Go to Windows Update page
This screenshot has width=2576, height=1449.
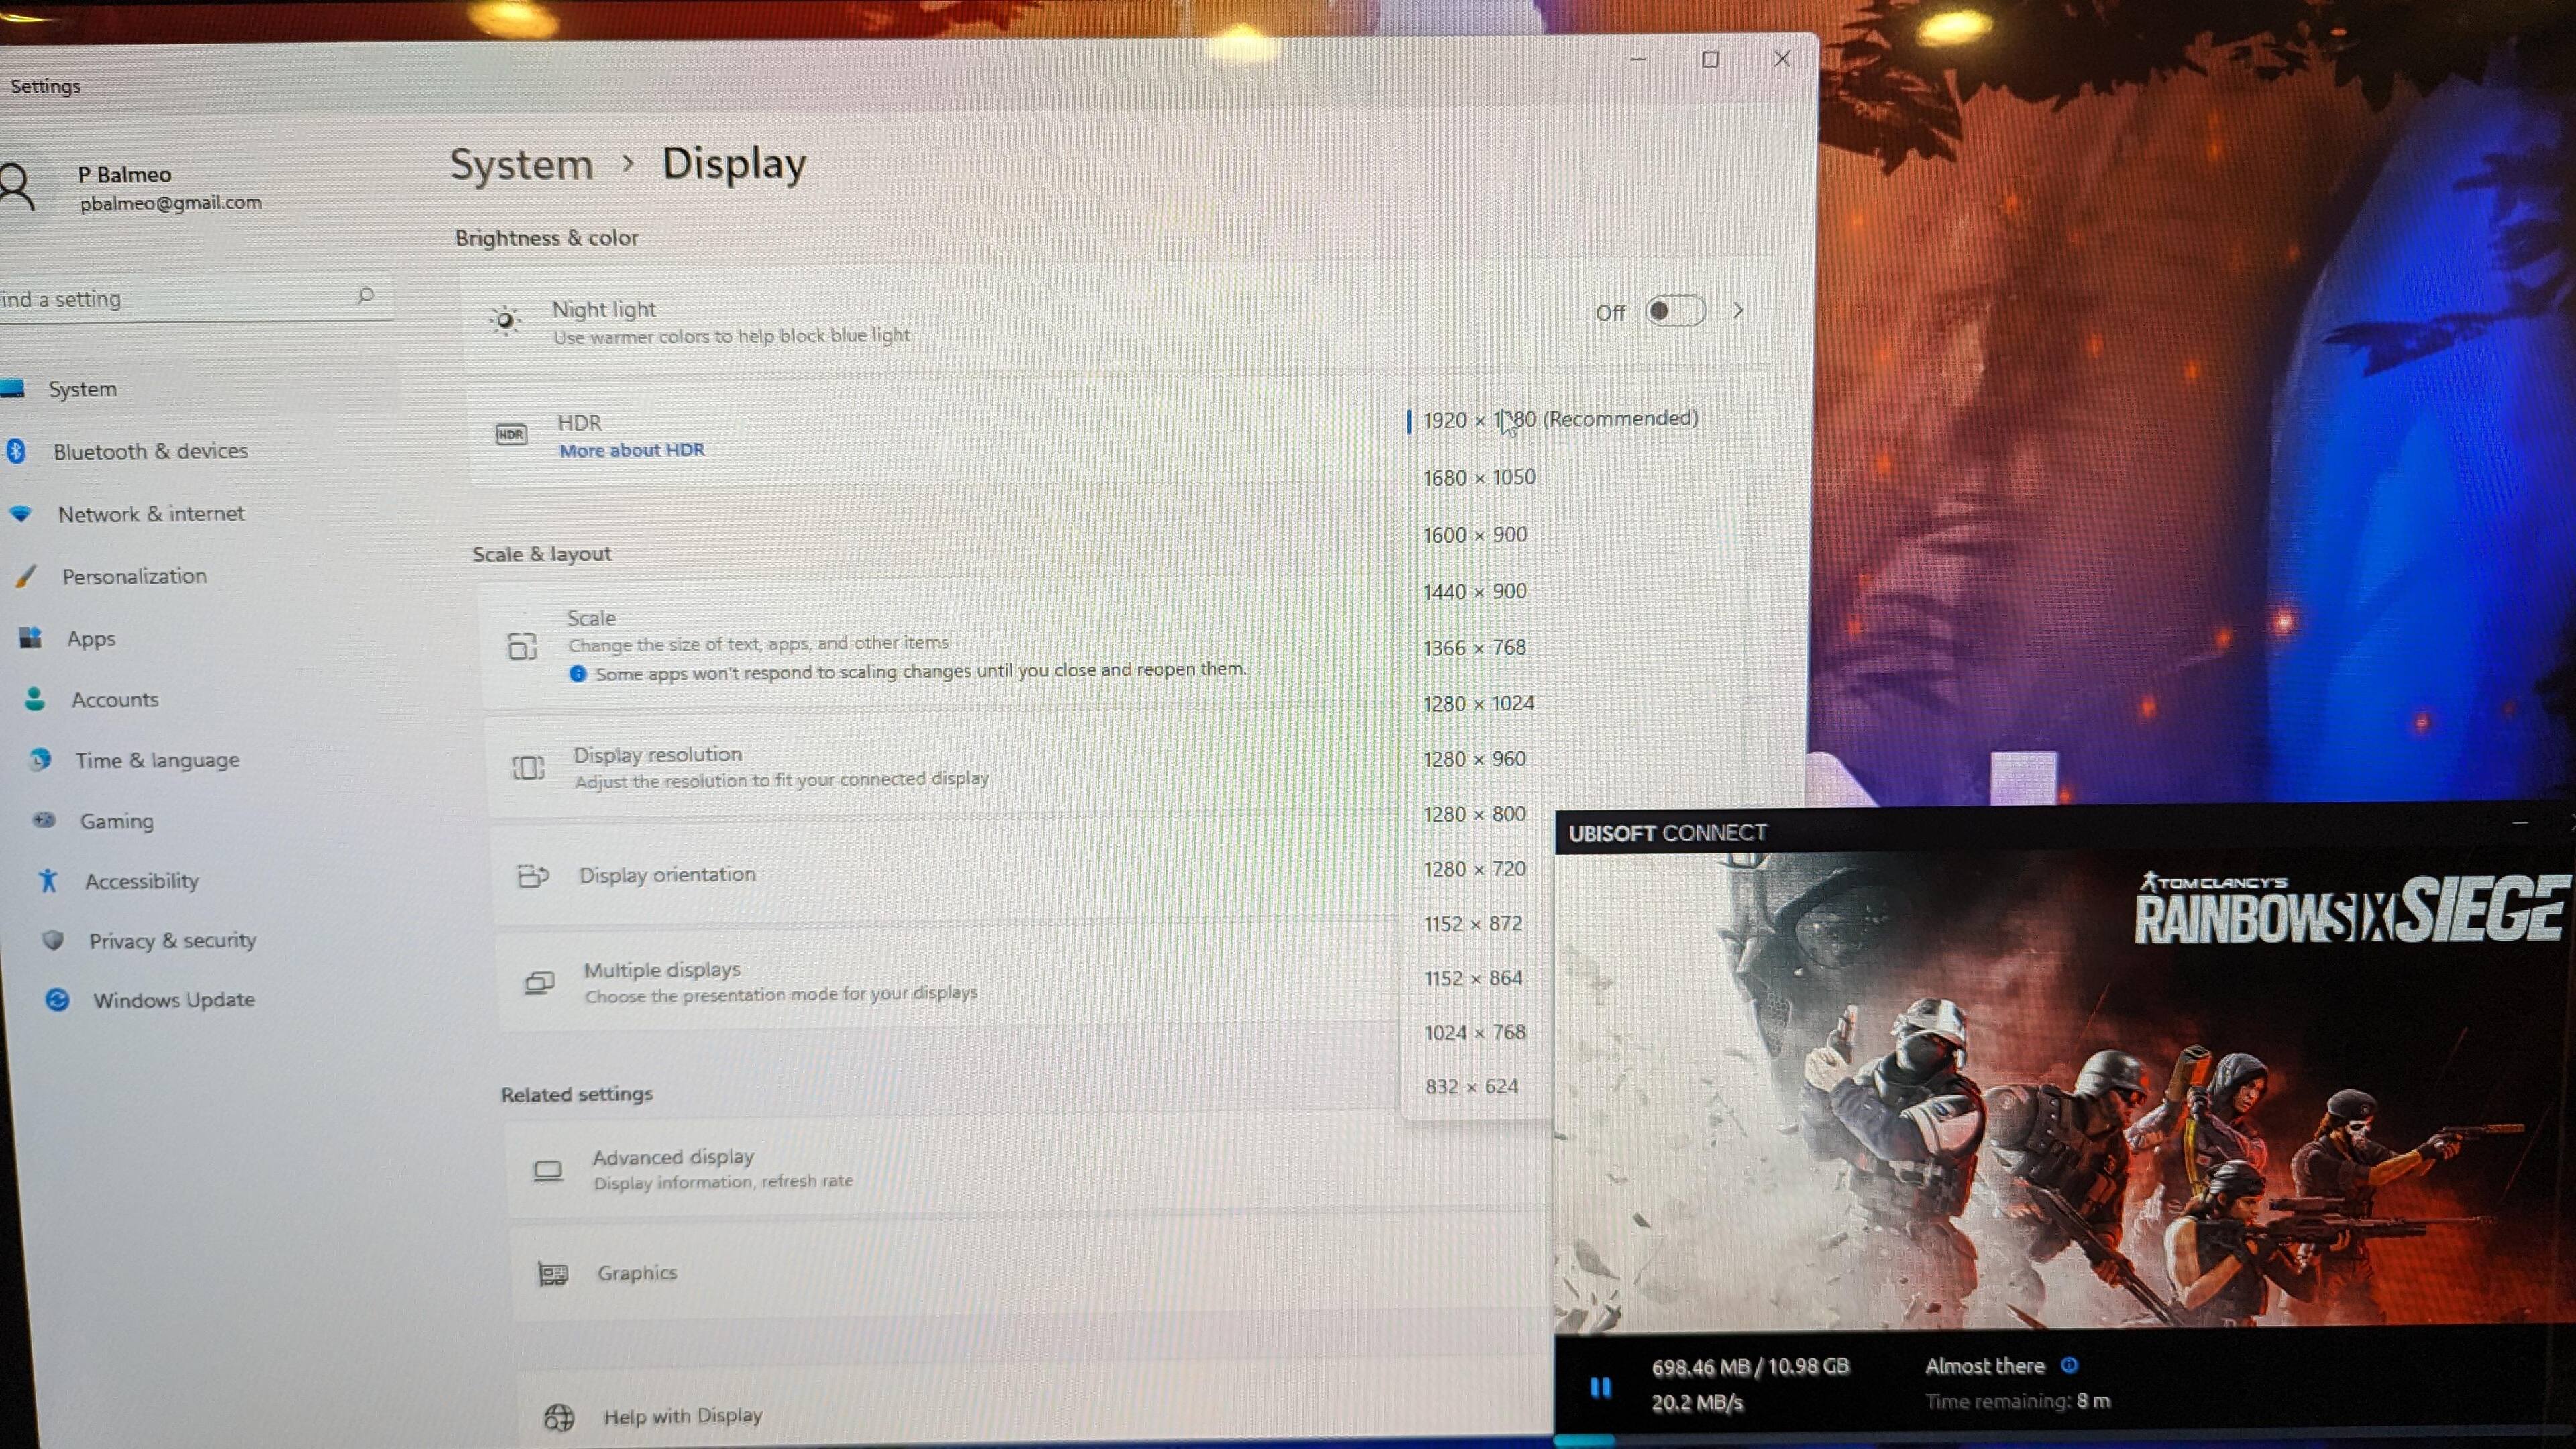pyautogui.click(x=173, y=1000)
